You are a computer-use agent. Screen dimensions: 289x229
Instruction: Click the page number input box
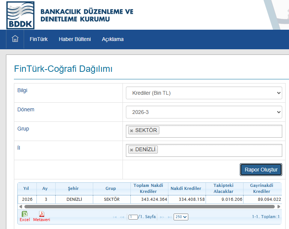coord(133,217)
